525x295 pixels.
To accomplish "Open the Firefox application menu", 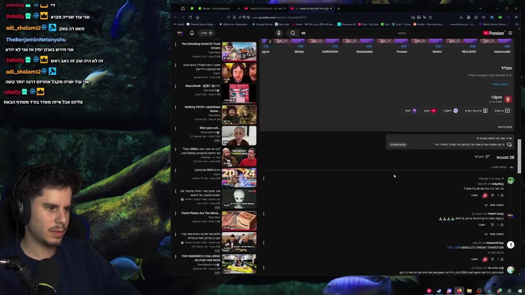I will click(x=516, y=17).
